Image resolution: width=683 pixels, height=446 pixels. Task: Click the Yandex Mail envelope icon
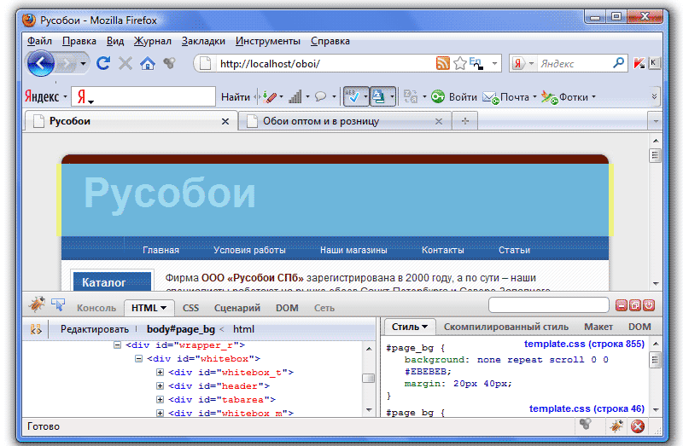[490, 97]
